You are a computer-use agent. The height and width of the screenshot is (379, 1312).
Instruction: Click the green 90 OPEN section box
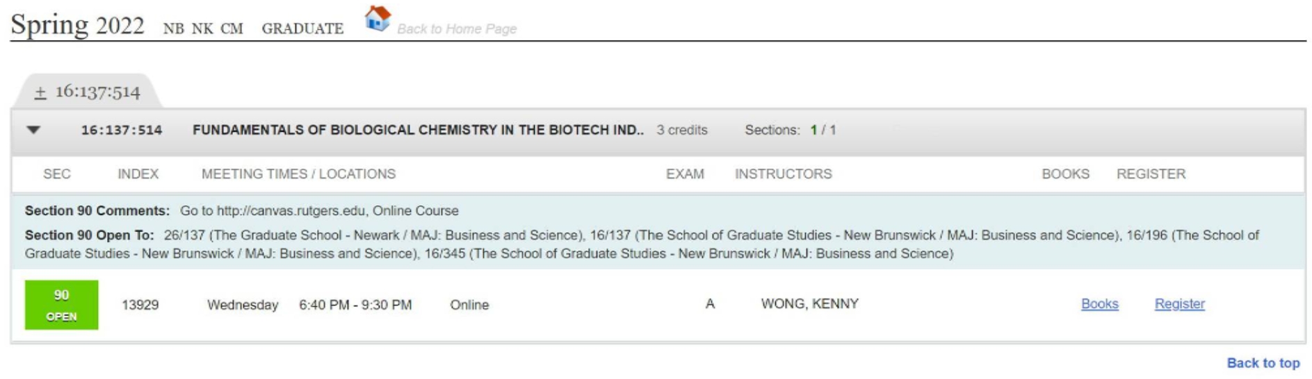pos(61,305)
